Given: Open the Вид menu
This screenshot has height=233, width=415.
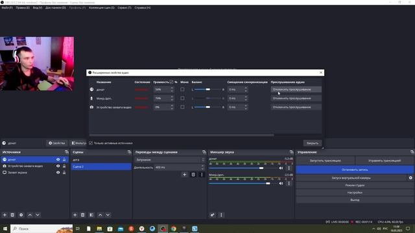Looking at the screenshot, I should pos(38,8).
